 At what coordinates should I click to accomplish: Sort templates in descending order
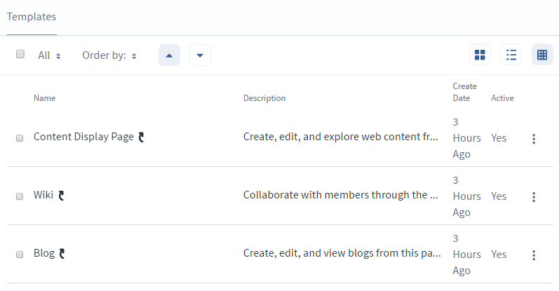200,55
